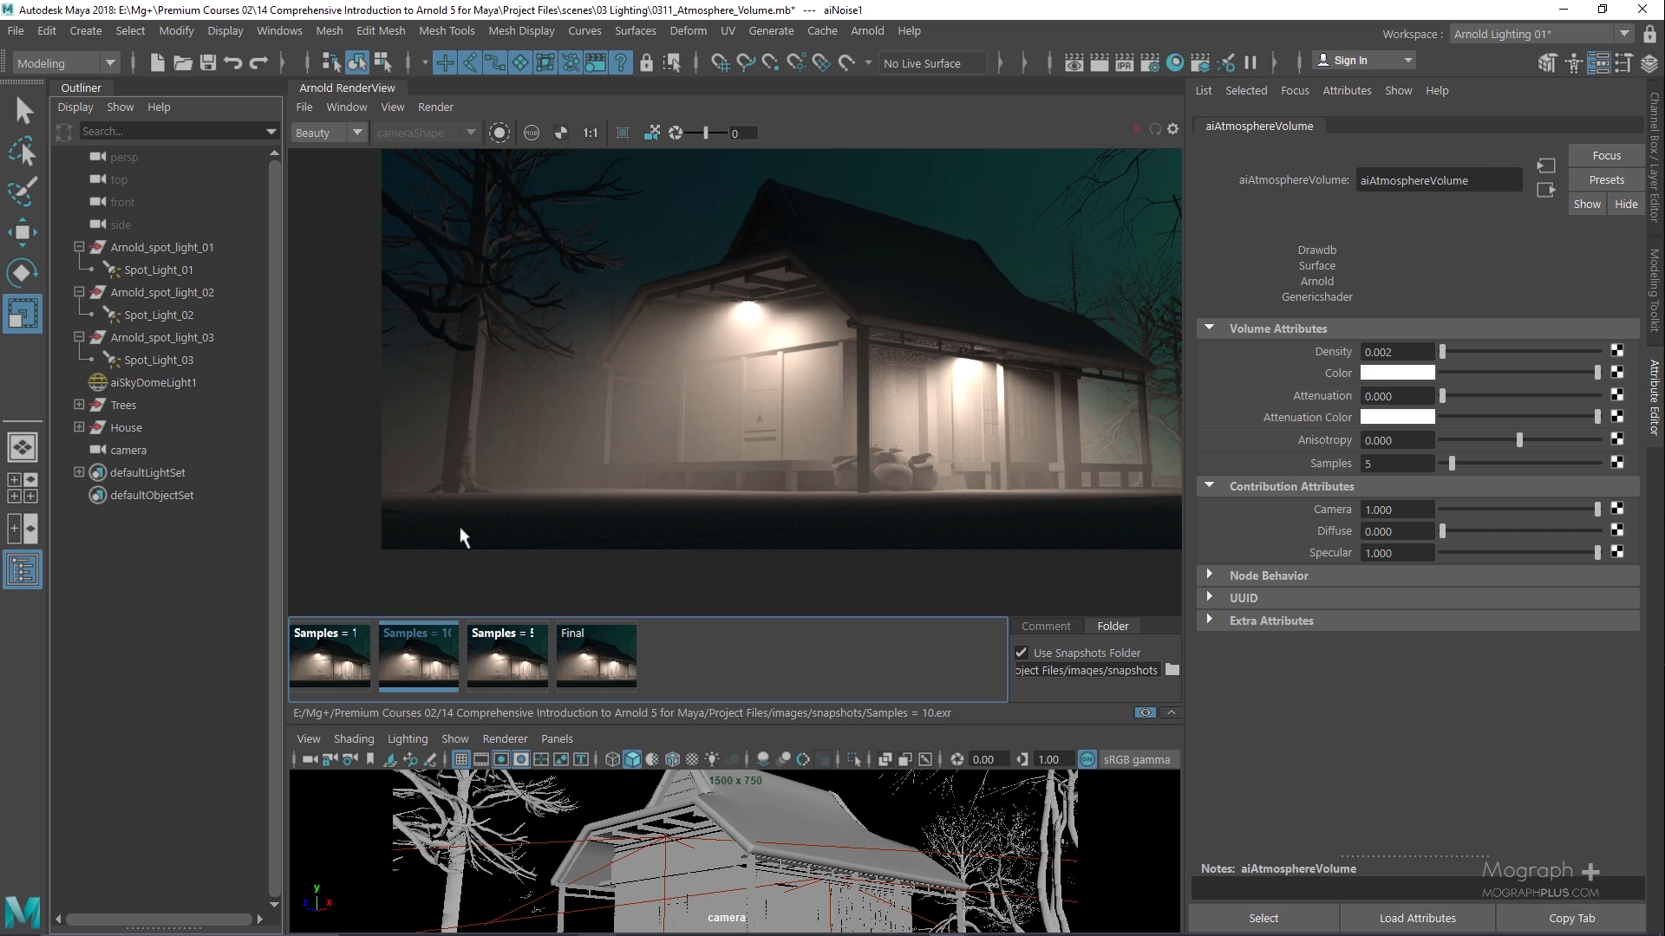Click the IPR render icon
The height and width of the screenshot is (936, 1665).
click(1125, 62)
